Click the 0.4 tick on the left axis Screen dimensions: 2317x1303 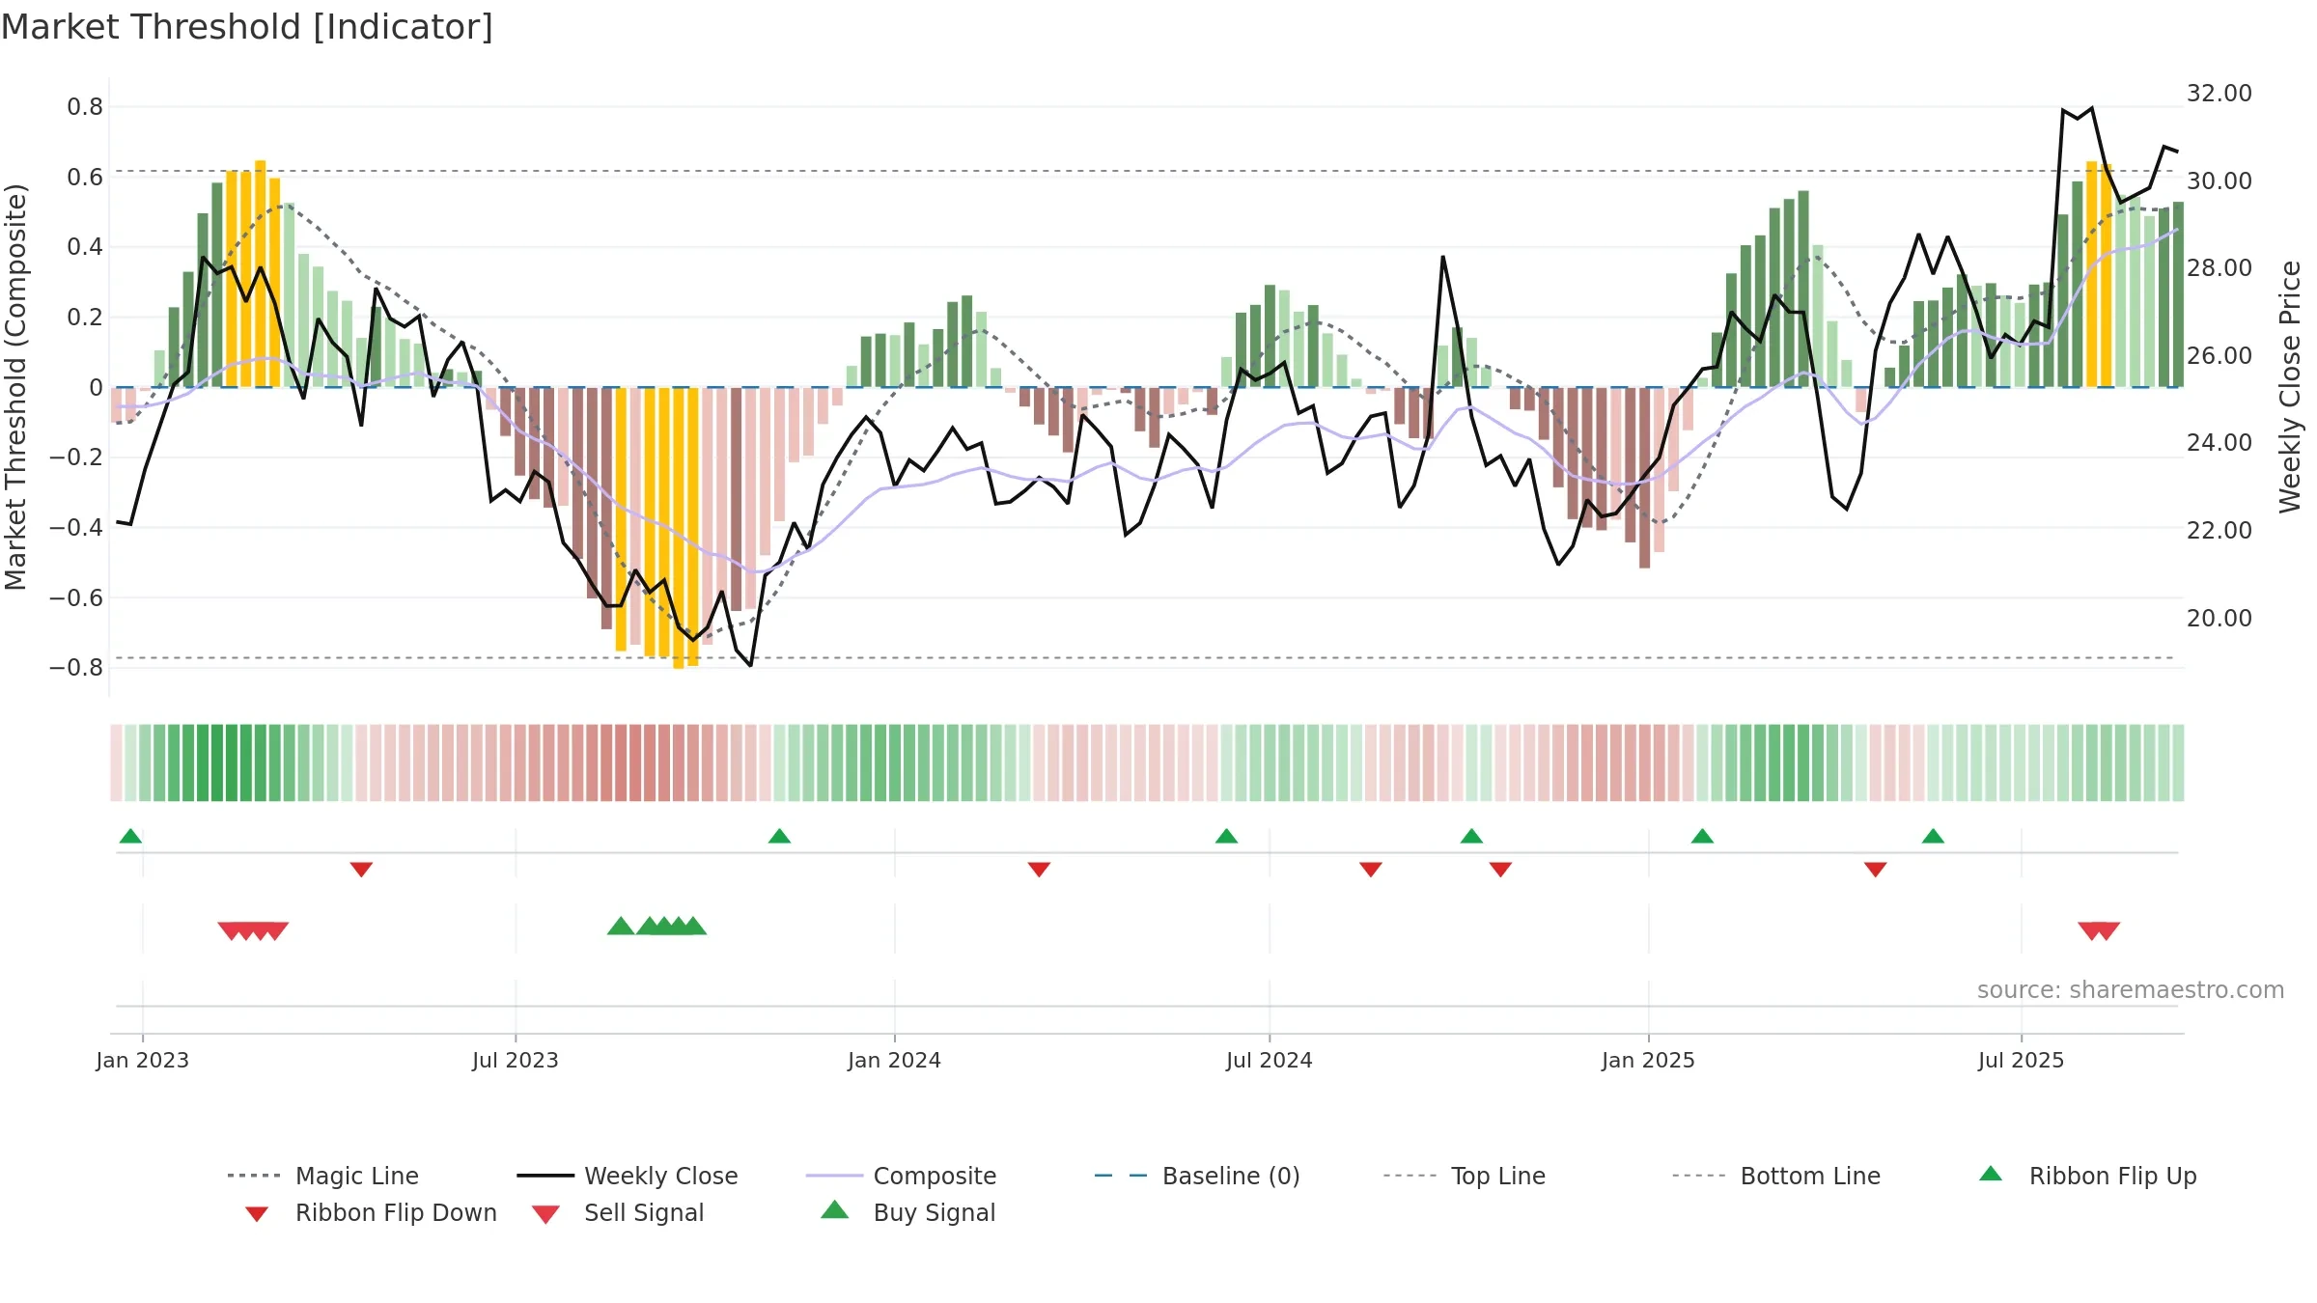(85, 247)
